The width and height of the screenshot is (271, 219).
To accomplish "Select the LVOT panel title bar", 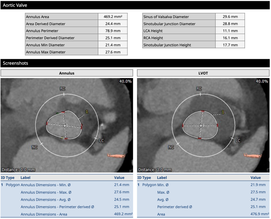I will click(203, 73).
